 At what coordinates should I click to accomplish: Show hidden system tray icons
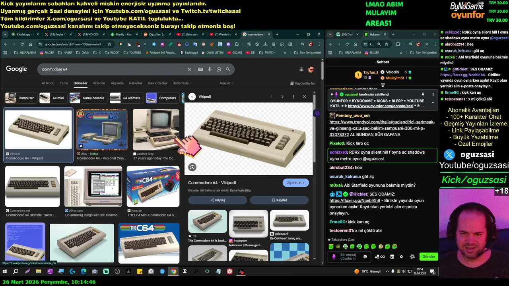tap(387, 272)
